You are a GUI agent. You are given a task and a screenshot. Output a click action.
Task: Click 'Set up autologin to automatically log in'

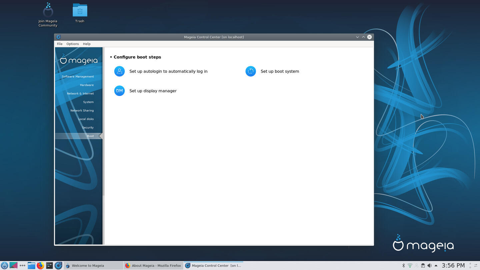pyautogui.click(x=168, y=71)
